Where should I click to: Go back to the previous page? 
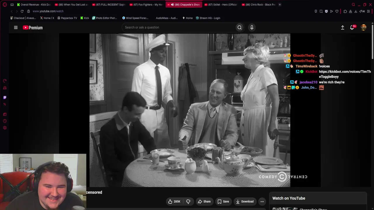[x=12, y=11]
